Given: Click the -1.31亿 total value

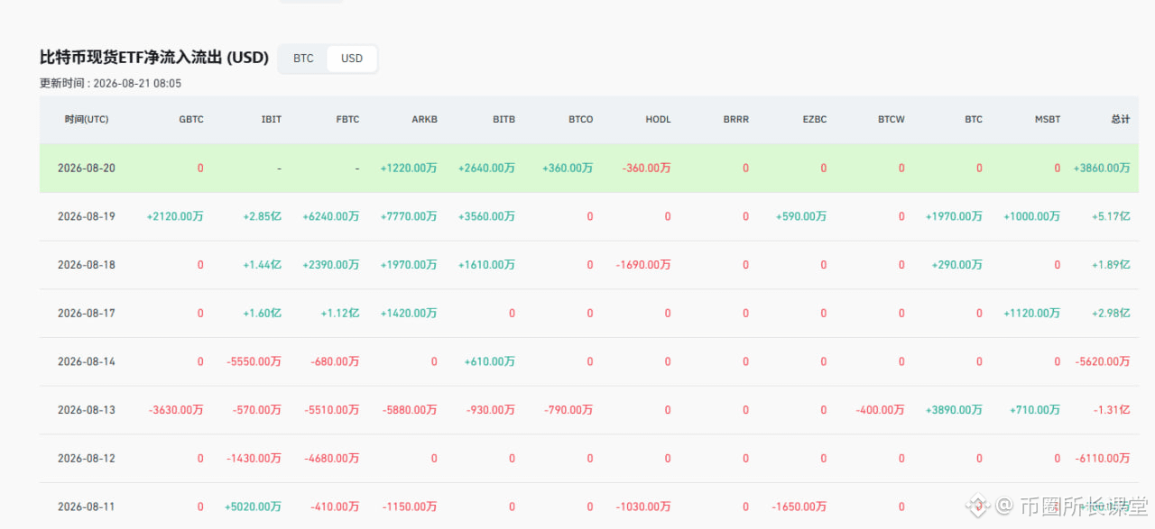Looking at the screenshot, I should point(1112,410).
